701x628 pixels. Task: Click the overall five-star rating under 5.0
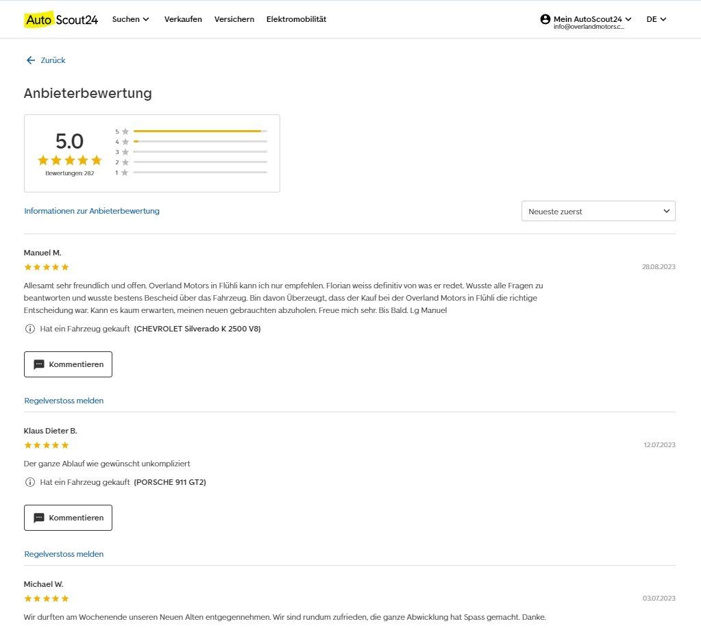[70, 160]
